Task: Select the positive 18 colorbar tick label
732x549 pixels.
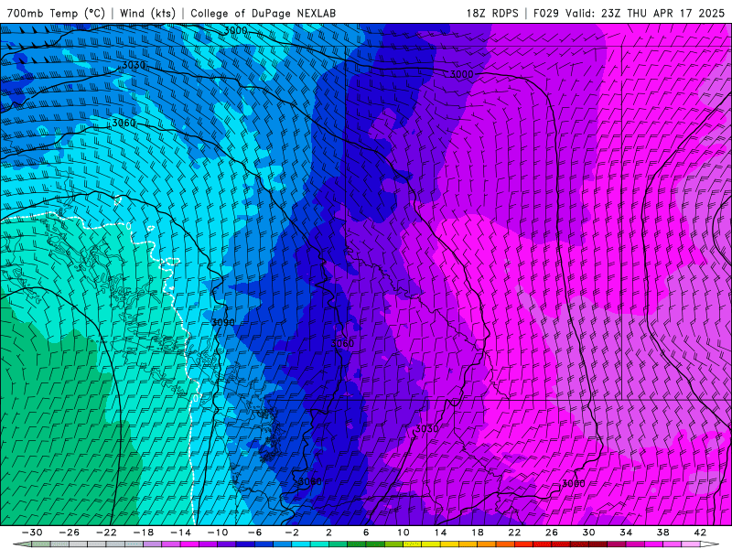Action: pos(478,533)
